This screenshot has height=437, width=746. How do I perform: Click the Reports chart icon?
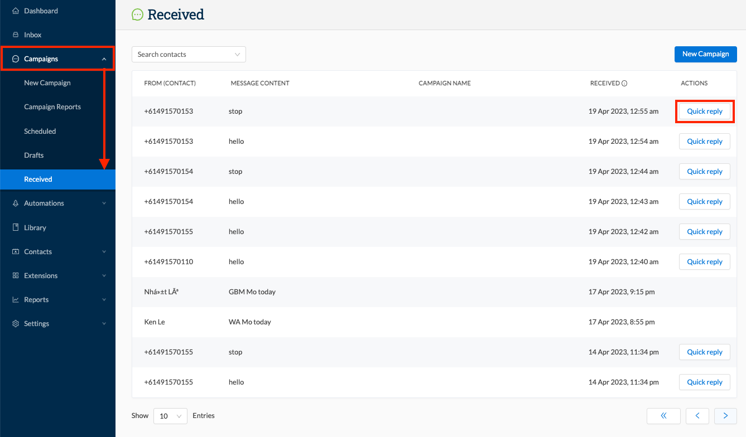pos(16,300)
